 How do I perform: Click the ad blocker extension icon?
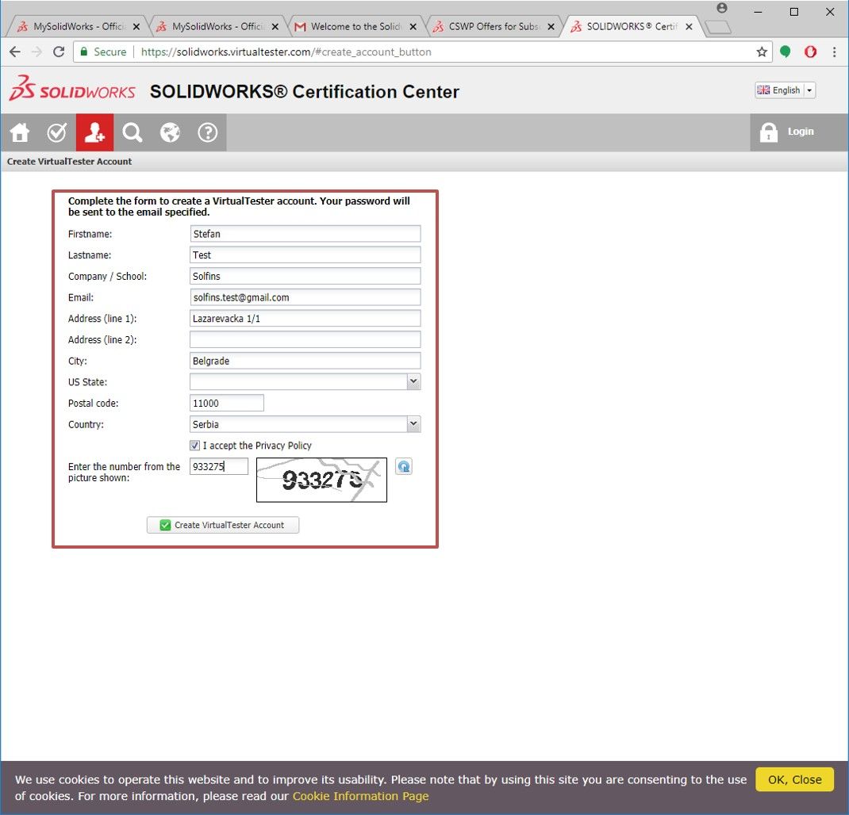pyautogui.click(x=810, y=52)
